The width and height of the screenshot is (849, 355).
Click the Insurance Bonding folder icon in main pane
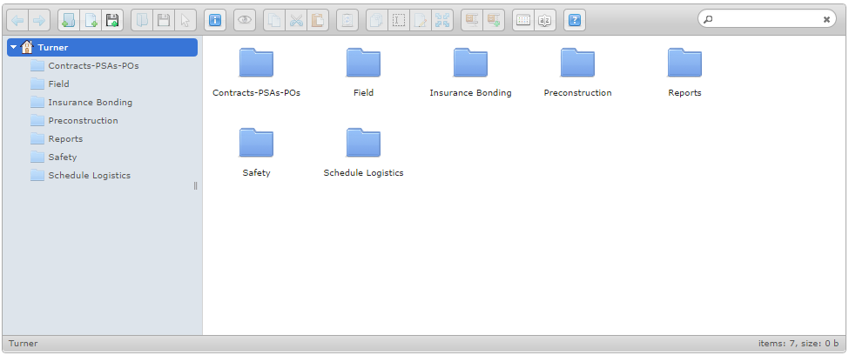(470, 63)
